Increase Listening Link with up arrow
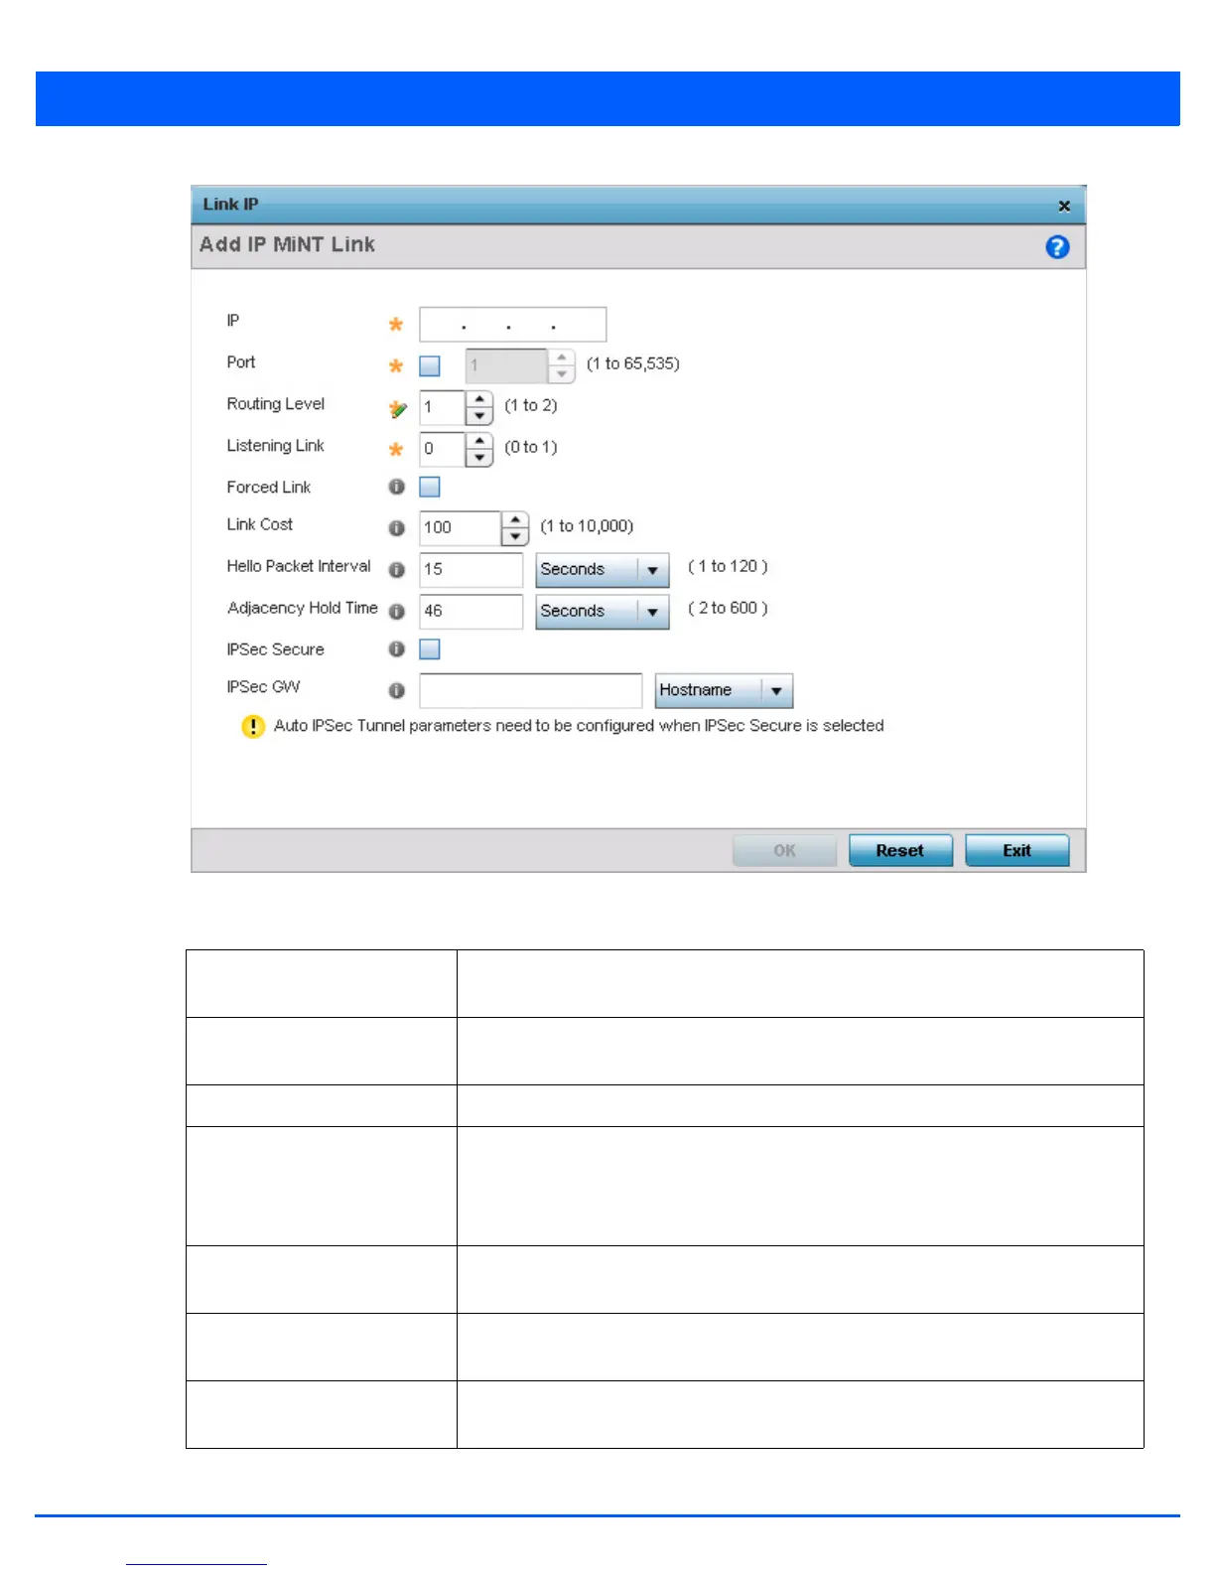 point(479,441)
